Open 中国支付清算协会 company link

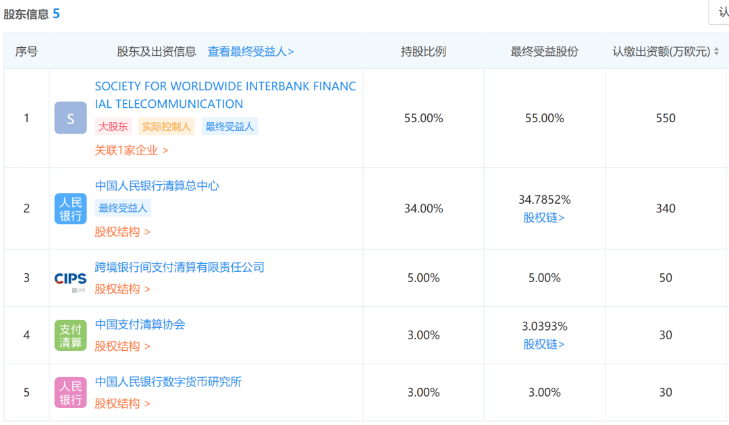click(140, 324)
